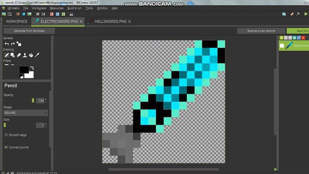309x174 pixels.
Task: Click the Redo arrow in General section
Action: (13, 44)
